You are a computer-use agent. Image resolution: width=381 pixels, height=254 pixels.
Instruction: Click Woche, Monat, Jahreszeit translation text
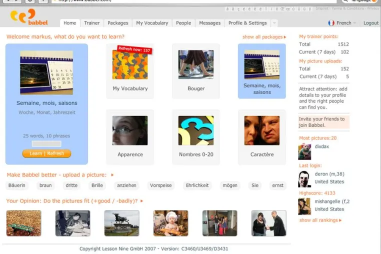(47, 112)
